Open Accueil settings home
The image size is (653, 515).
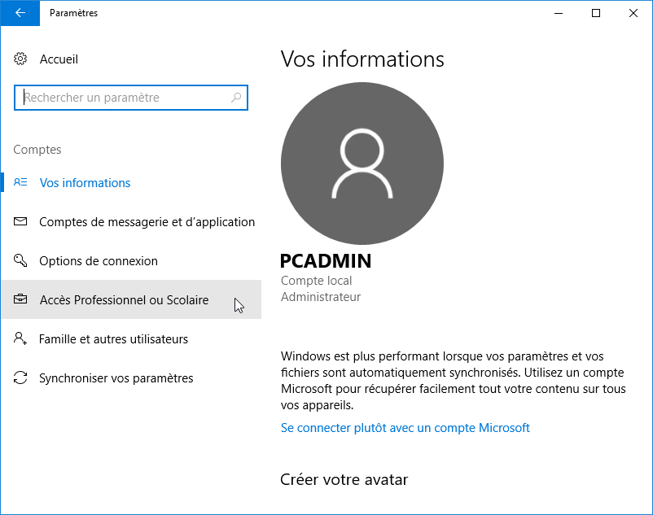59,59
